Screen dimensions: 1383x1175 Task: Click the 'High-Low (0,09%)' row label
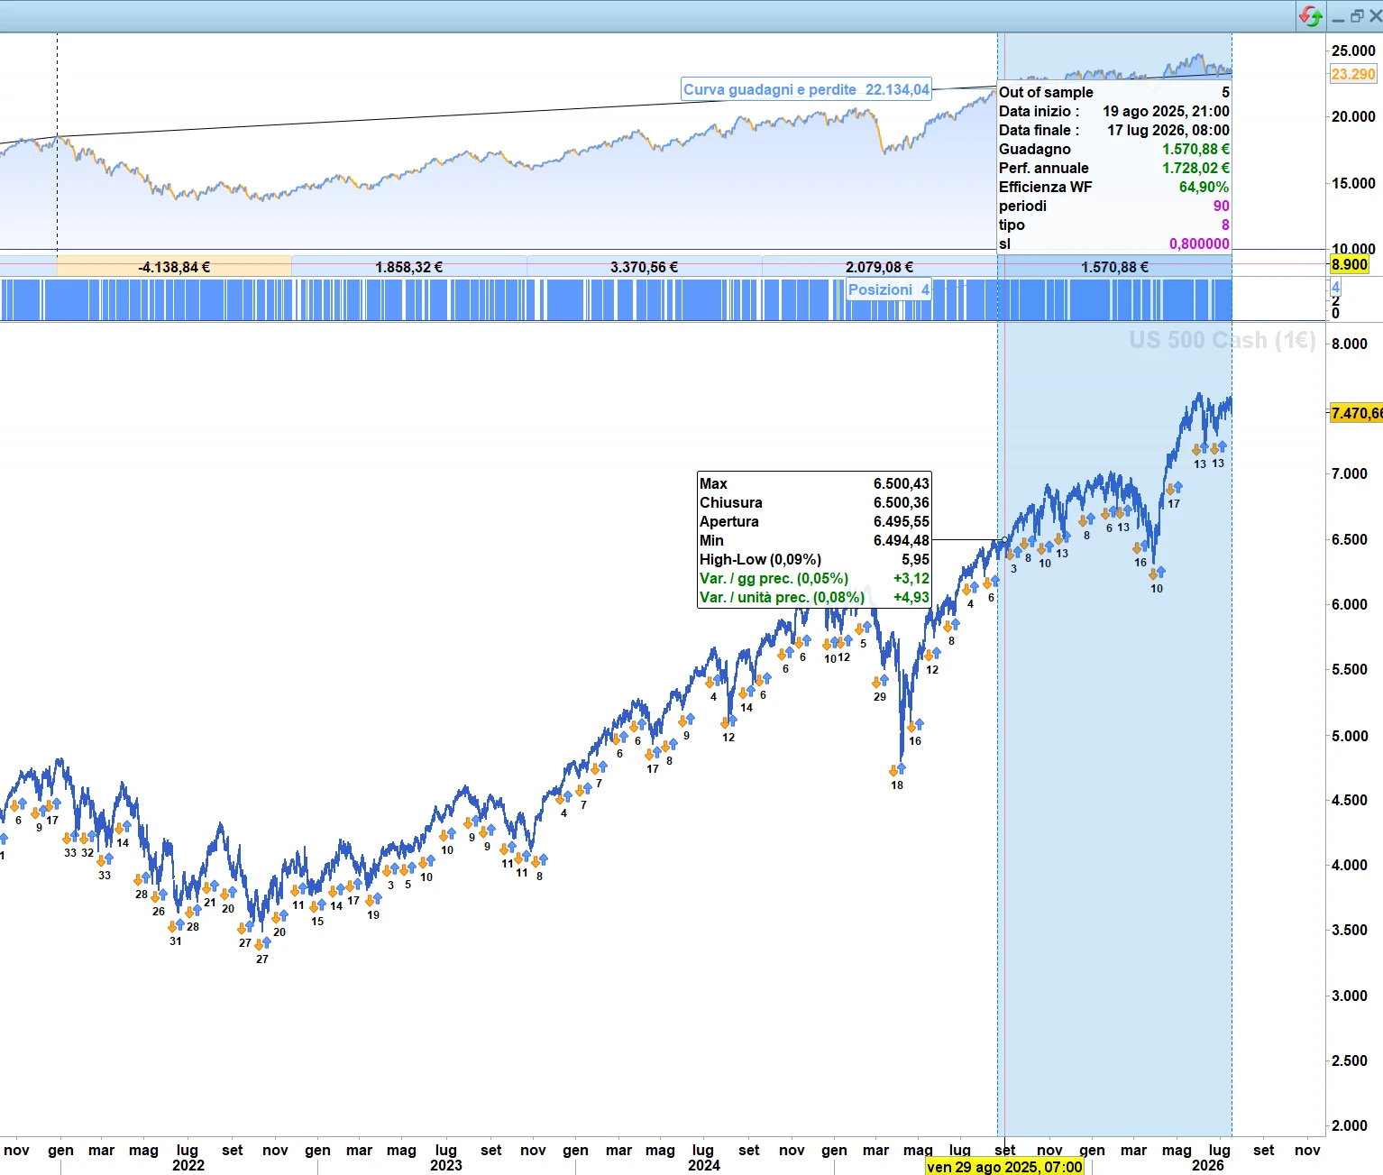(x=760, y=559)
